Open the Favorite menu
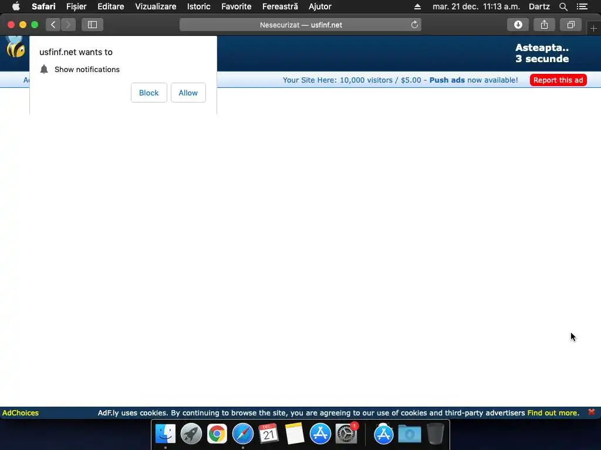This screenshot has width=601, height=450. [236, 6]
